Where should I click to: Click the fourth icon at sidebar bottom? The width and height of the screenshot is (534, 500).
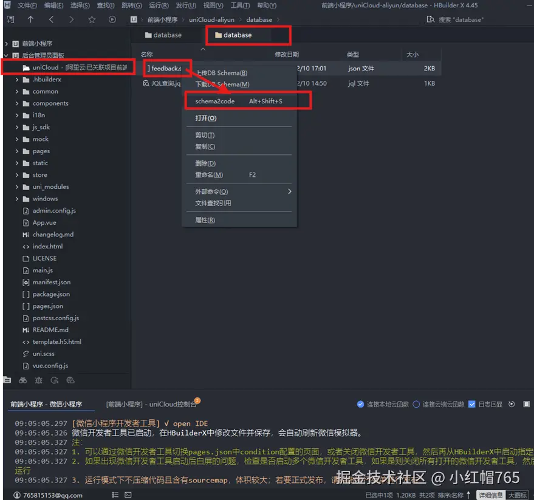coord(55,380)
